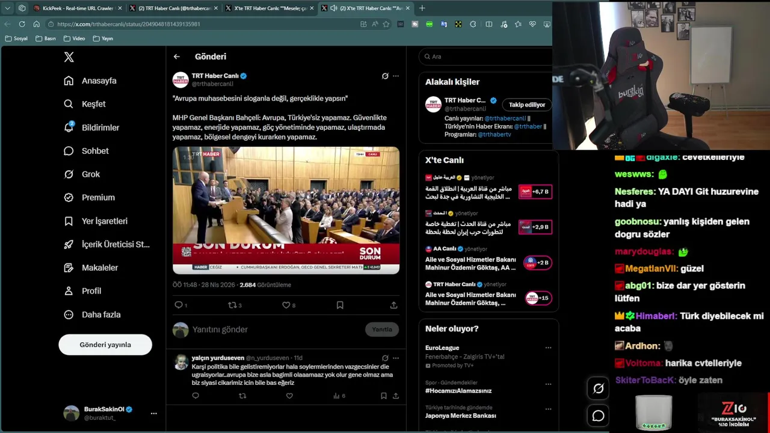The image size is (770, 433).
Task: Click browser home button
Action: 36,24
